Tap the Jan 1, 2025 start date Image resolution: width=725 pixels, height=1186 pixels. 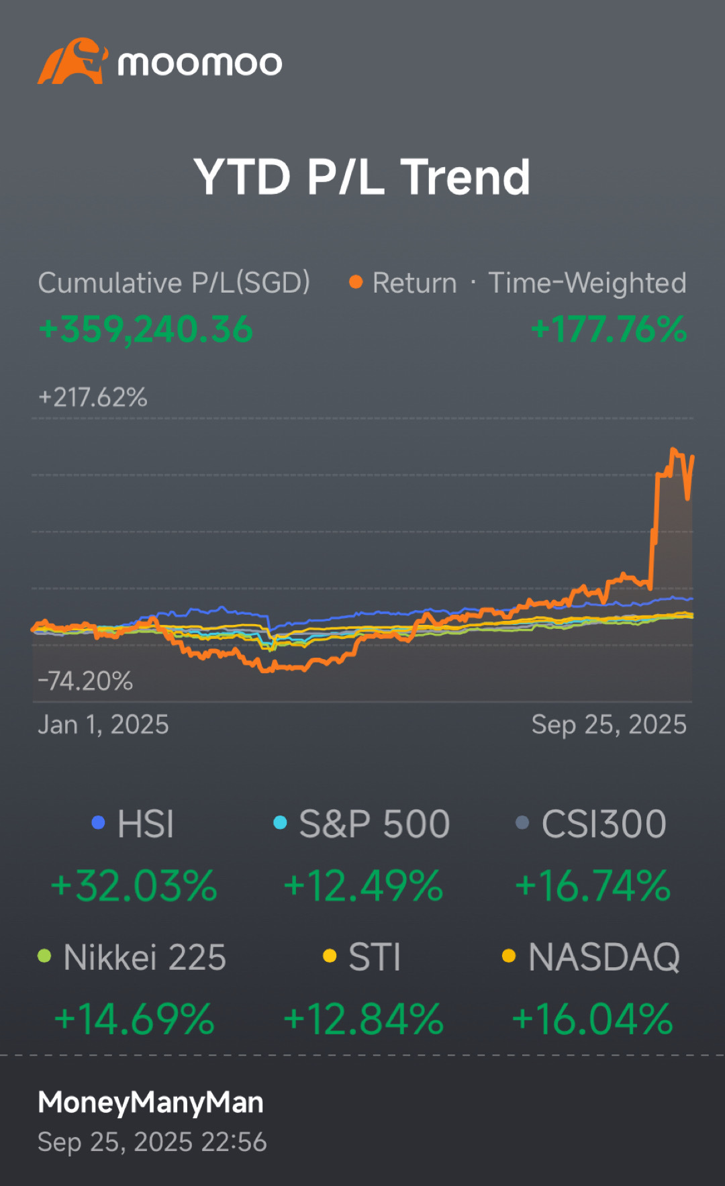[x=103, y=725]
